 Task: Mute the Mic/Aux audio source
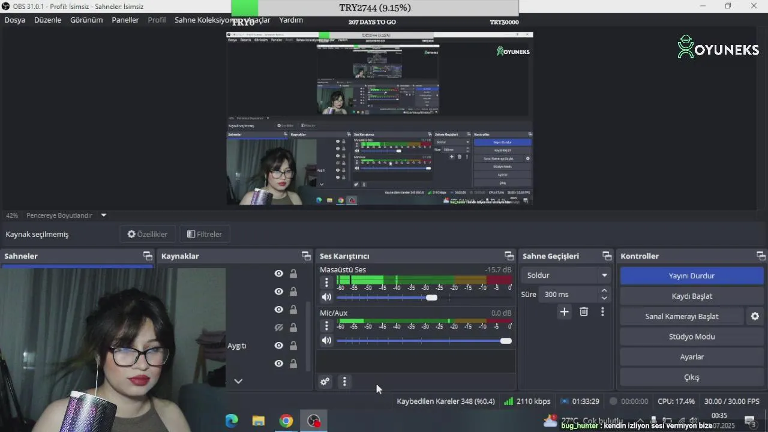pyautogui.click(x=326, y=340)
